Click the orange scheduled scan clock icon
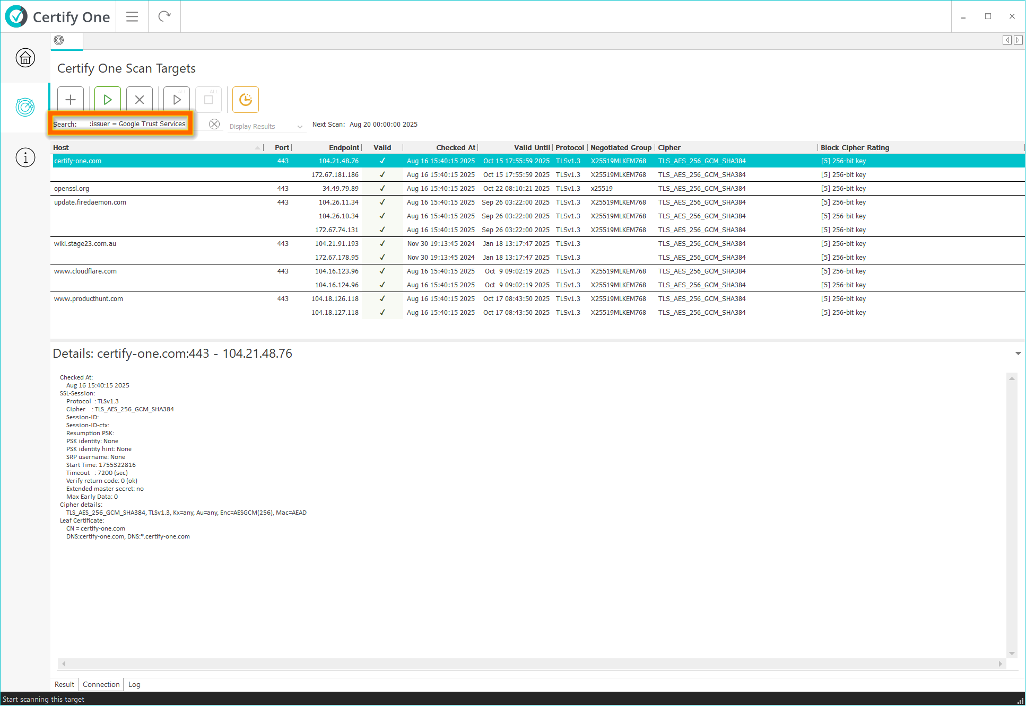Viewport: 1026px width, 706px height. pyautogui.click(x=245, y=100)
